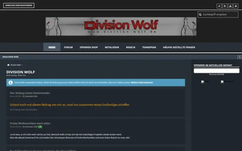The image size is (242, 151).
Task: Click author name under Der Anfang eines Gamemodes
Action: (16, 96)
